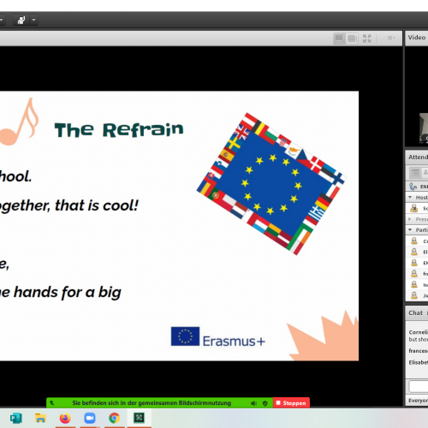Click the phone audio status icon
Viewport: 428px width, 428px height.
(413, 187)
